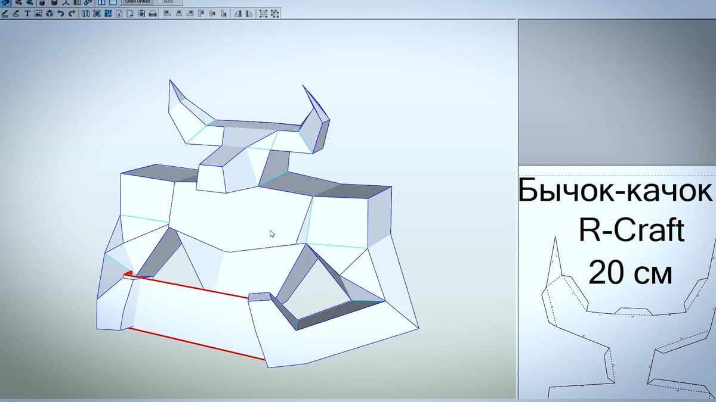This screenshot has height=402, width=716.
Task: Click the align bottom edges icon
Action: [224, 13]
